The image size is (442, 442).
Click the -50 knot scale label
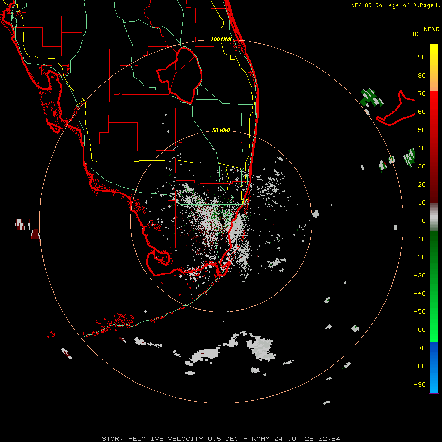pyautogui.click(x=420, y=312)
